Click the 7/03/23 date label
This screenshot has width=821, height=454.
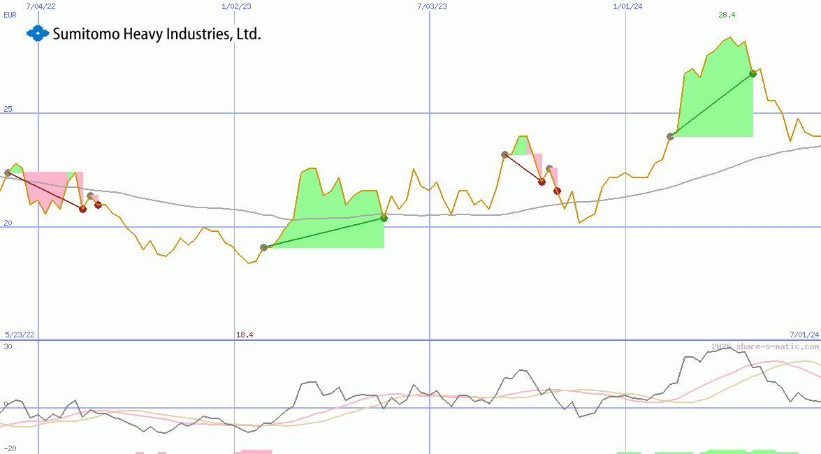[x=432, y=6]
